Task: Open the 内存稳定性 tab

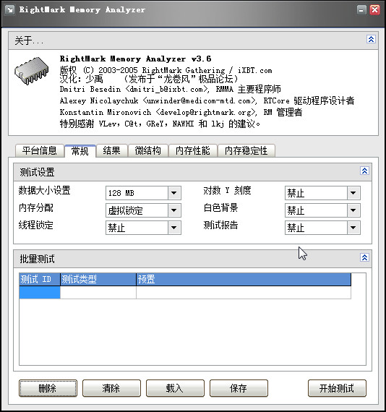Action: (x=246, y=151)
